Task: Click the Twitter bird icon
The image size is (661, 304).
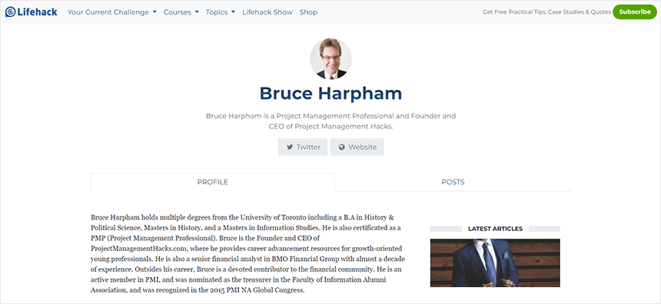Action: coord(290,147)
